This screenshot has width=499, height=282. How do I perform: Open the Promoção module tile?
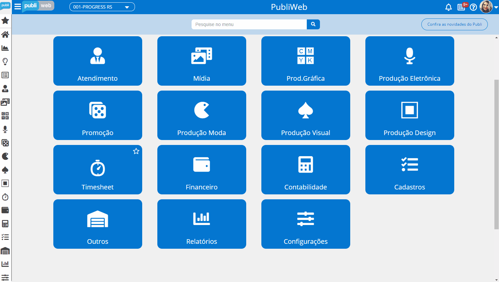coord(98,115)
